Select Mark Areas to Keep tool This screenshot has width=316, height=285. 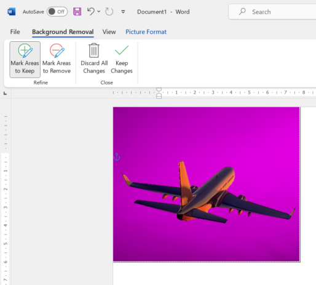coord(25,60)
